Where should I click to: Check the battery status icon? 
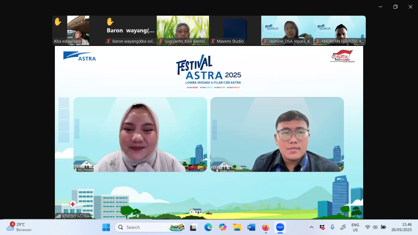pos(383,227)
